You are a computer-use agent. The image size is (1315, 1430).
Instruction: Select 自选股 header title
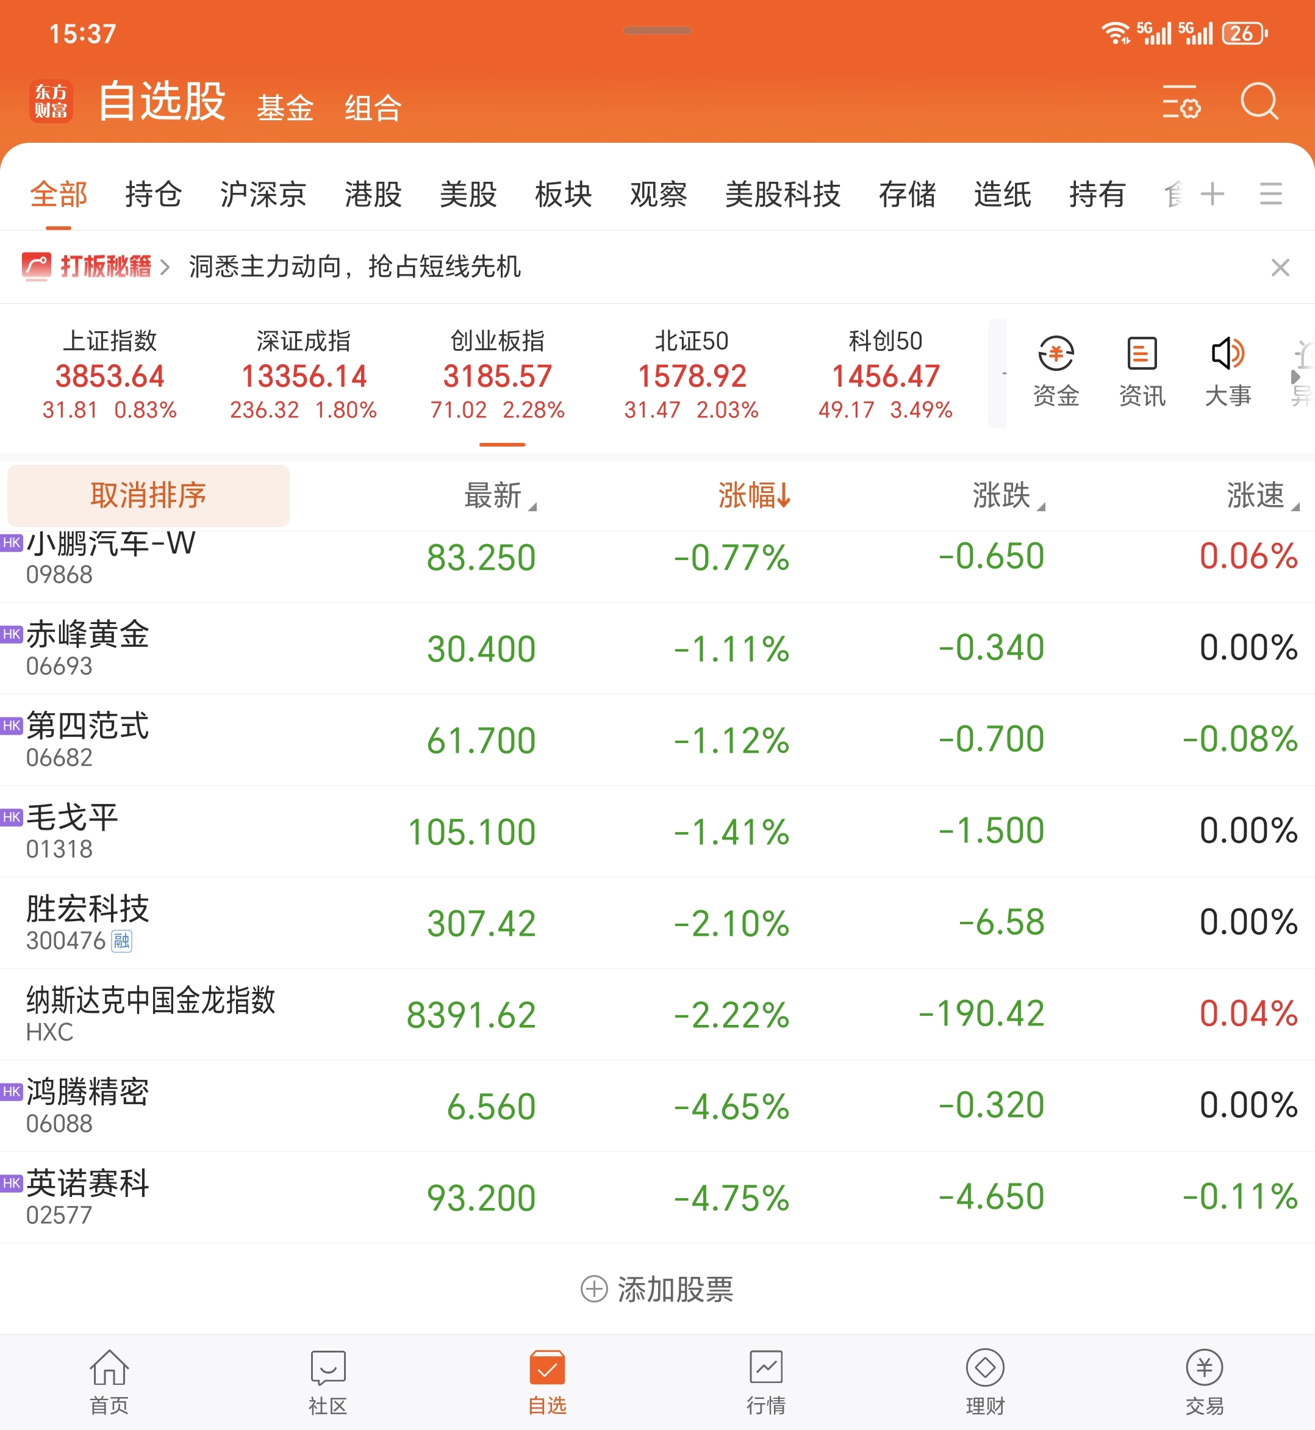[162, 101]
